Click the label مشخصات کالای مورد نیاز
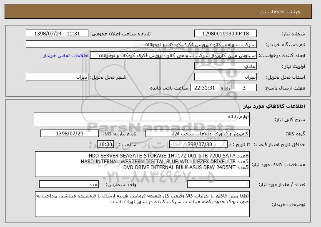Image resolution: width=321 pixels, height=227 pixels. (x=278, y=165)
